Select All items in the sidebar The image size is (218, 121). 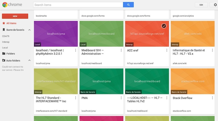(x=11, y=23)
